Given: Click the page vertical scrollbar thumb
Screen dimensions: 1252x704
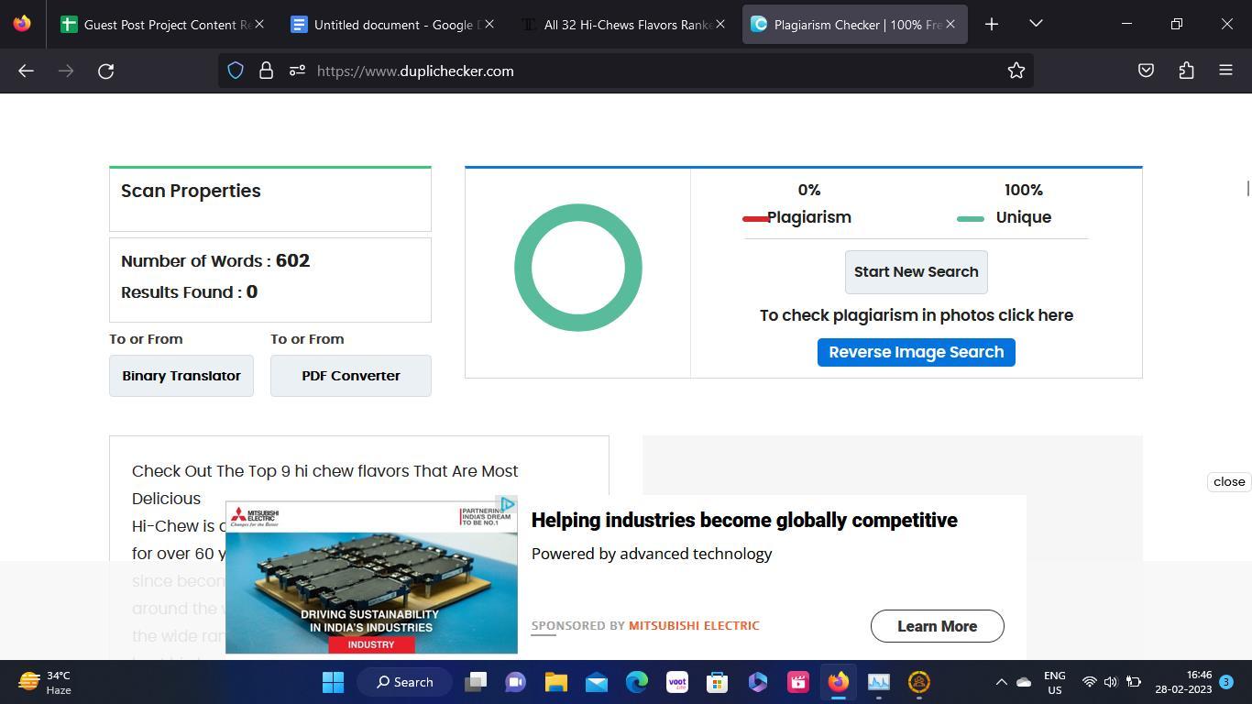Looking at the screenshot, I should 1247,188.
